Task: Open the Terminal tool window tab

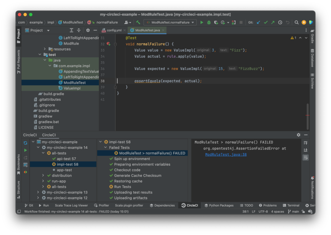Action: click(291, 206)
